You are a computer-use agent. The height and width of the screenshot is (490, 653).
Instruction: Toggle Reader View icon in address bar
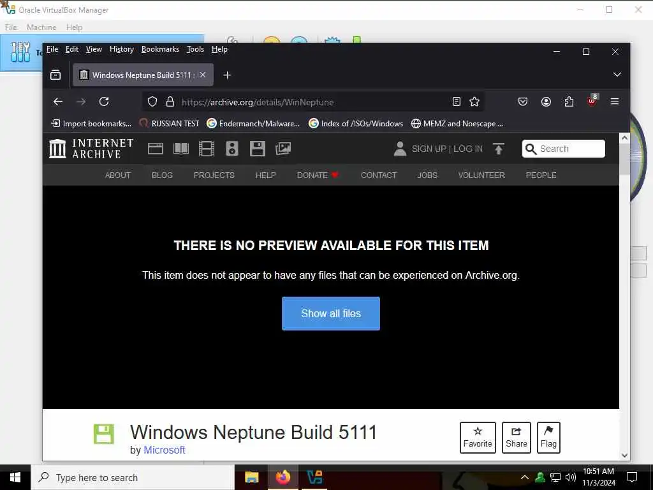coord(457,101)
